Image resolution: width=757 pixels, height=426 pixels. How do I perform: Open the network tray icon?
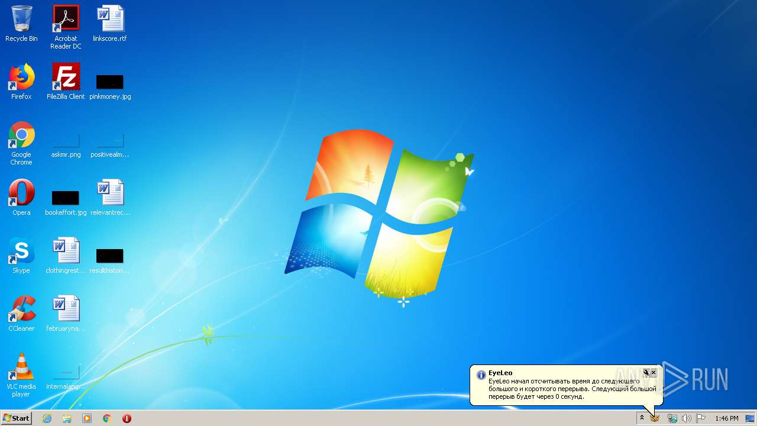coord(672,418)
